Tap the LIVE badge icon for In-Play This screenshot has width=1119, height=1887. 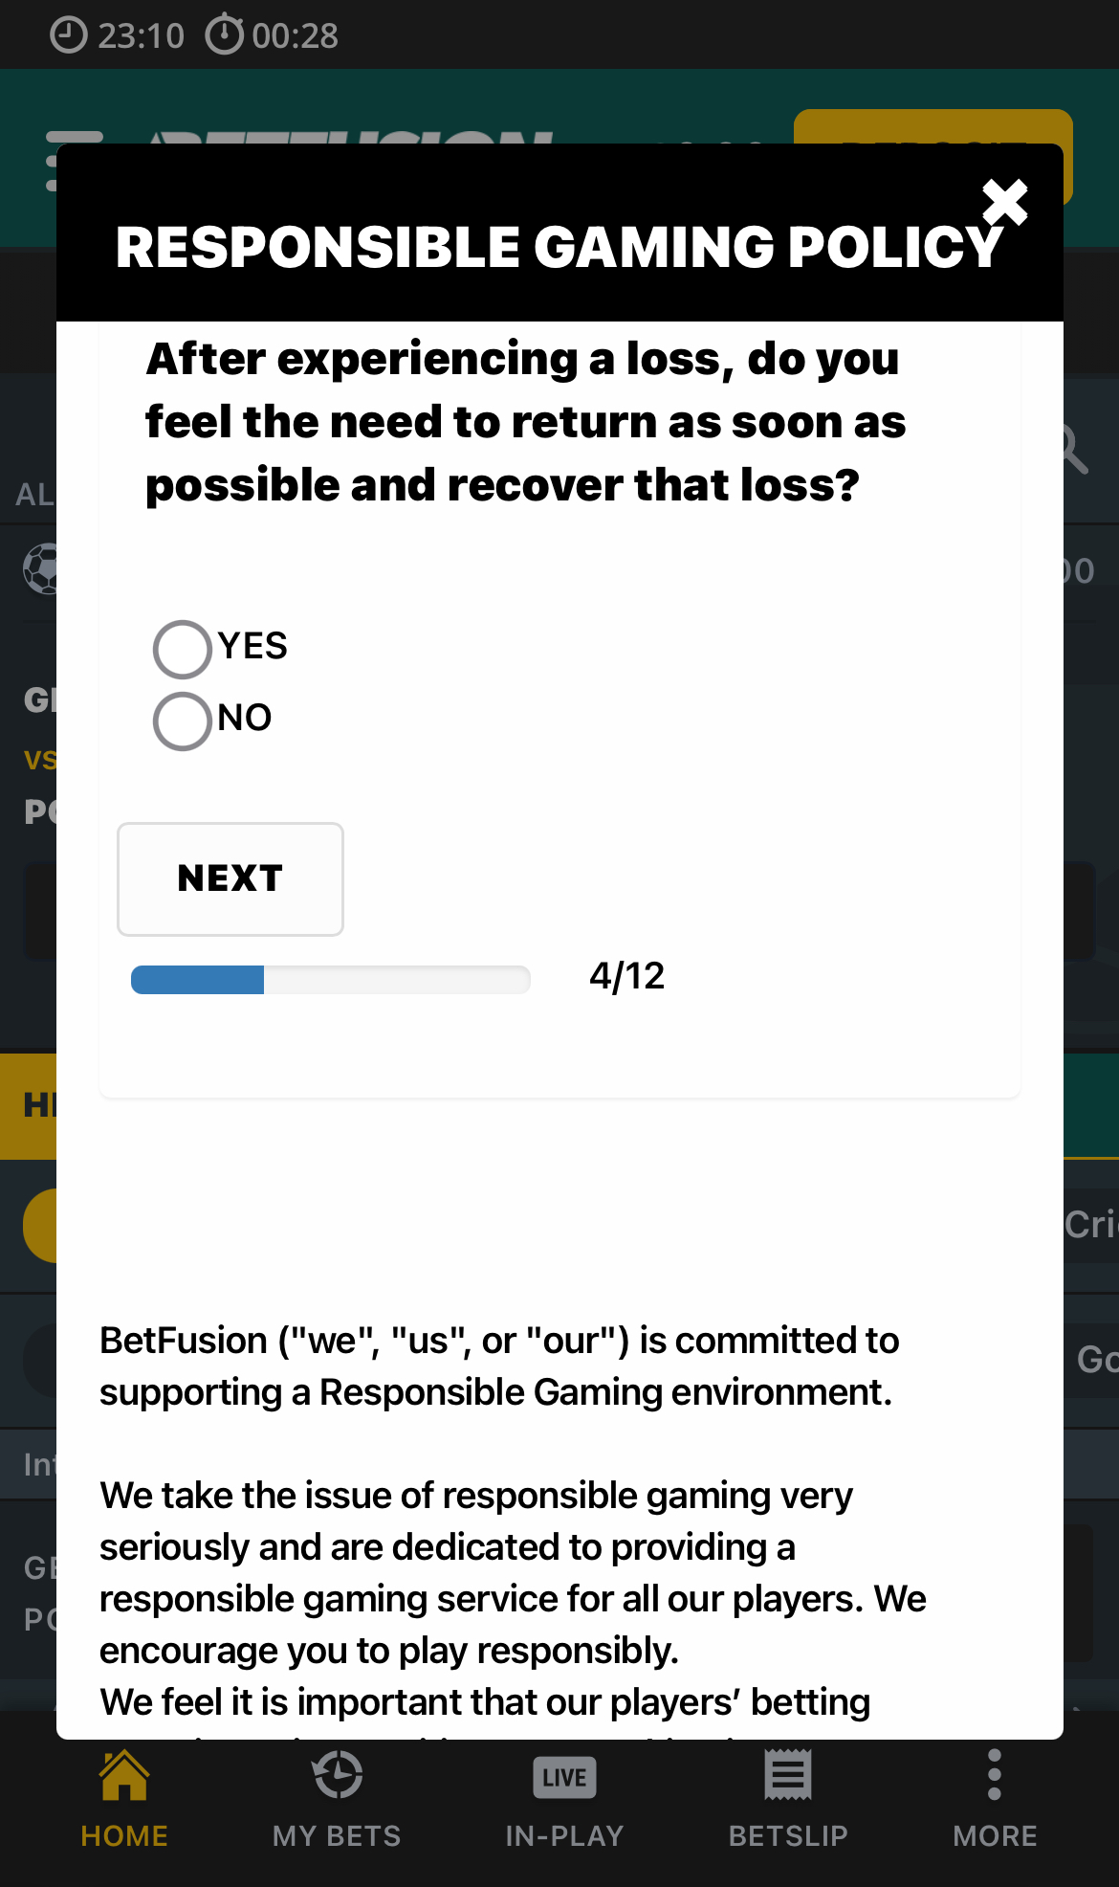coord(563,1775)
